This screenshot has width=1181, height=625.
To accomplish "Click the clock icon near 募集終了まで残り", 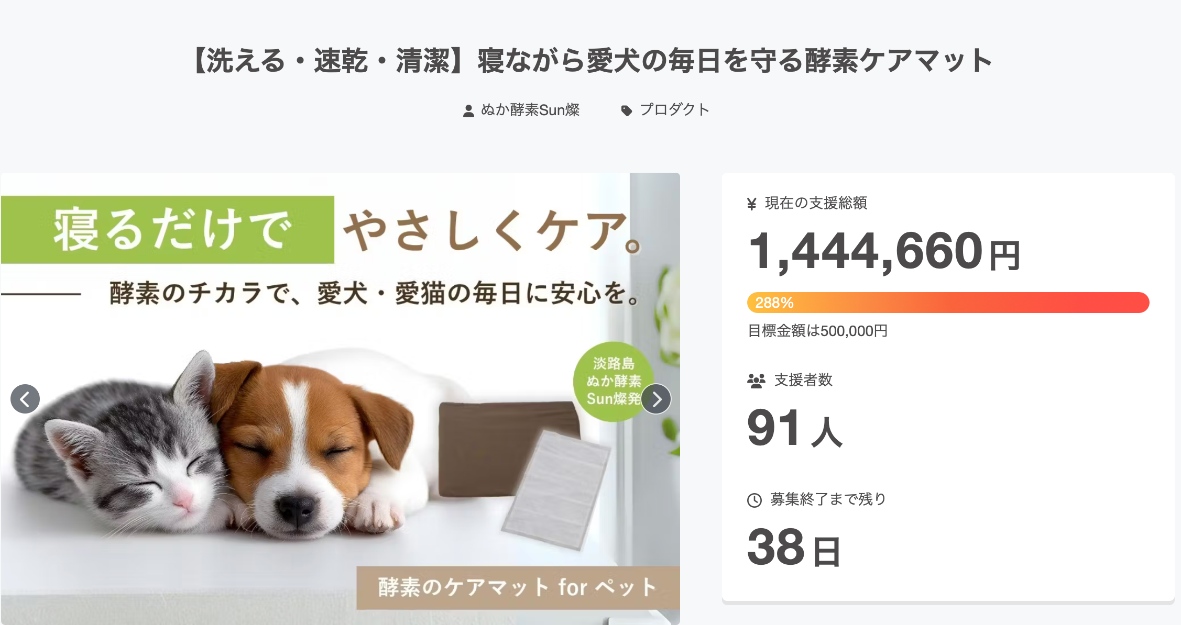I will tap(754, 500).
